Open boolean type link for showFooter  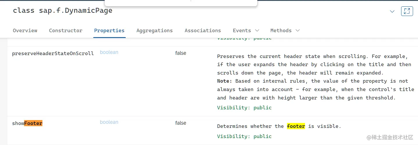109,122
